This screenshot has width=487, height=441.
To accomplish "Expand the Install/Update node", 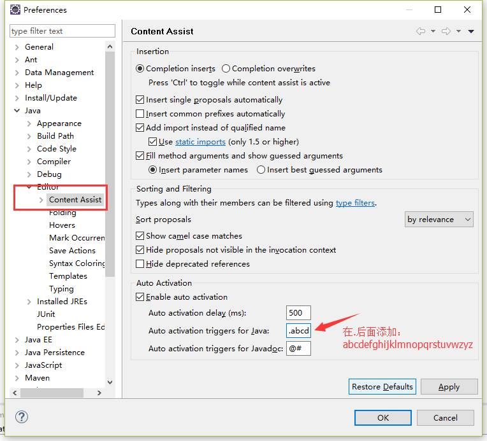I will click(x=17, y=98).
